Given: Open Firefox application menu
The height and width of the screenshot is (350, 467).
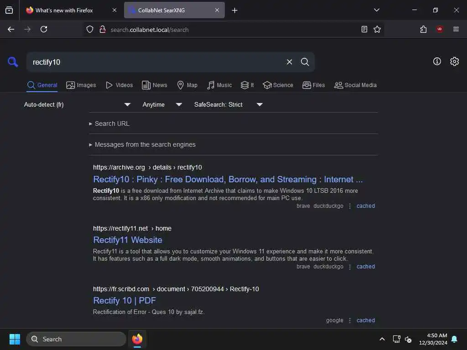Looking at the screenshot, I should [x=456, y=29].
